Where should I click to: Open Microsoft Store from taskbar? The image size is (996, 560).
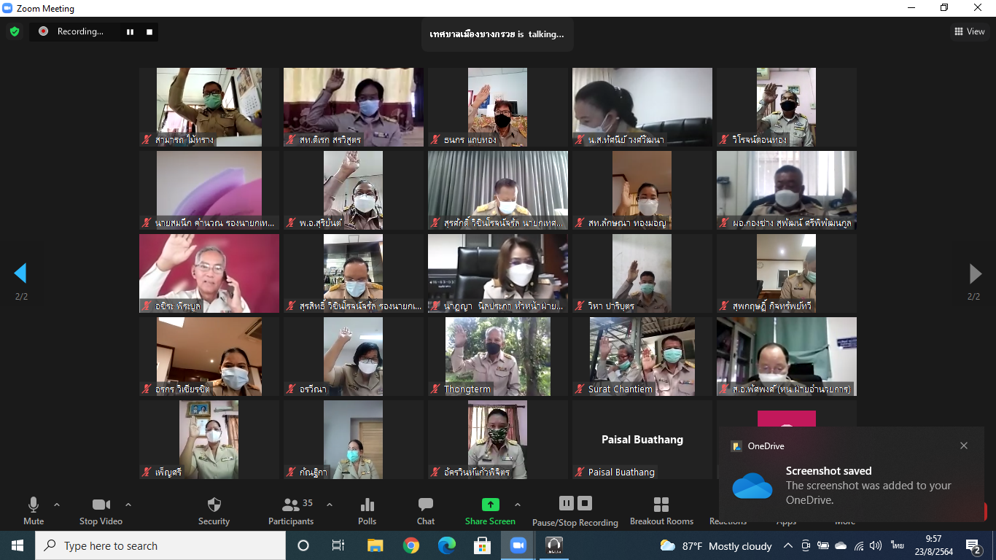pos(482,545)
